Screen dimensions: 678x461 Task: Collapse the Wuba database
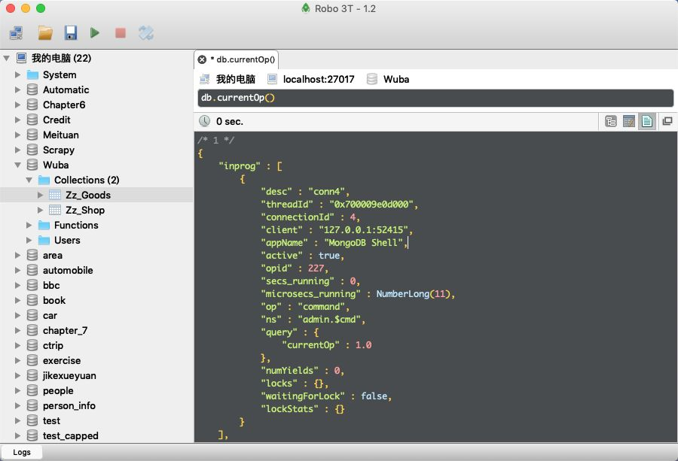click(x=18, y=165)
